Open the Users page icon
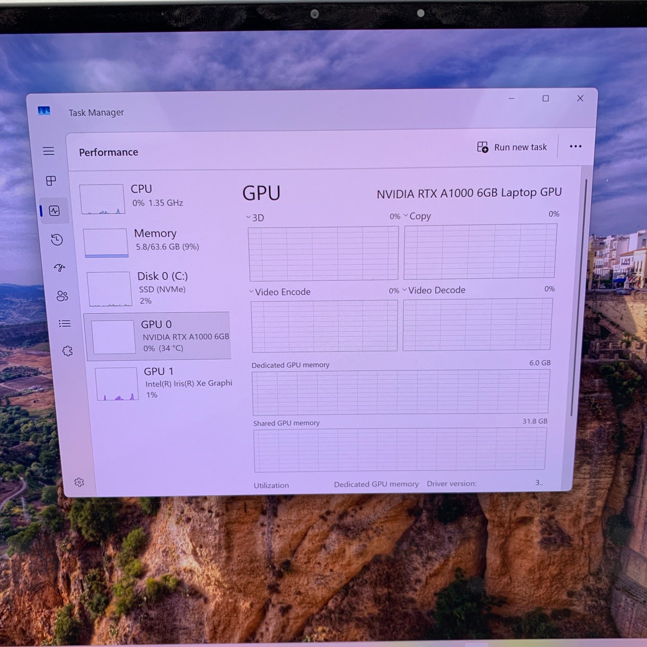 point(62,296)
